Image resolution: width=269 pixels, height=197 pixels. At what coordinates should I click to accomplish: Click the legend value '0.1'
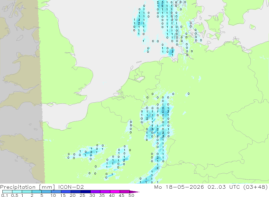5,195
